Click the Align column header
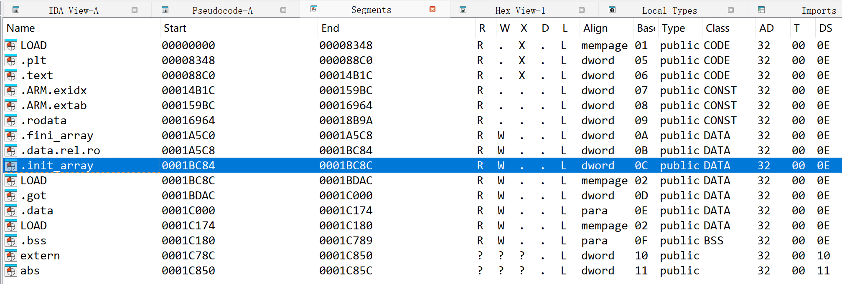The height and width of the screenshot is (284, 842). coord(595,28)
